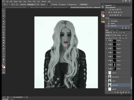134x100 pixels.
Task: Toggle lock transparent pixels in Layers panel
Action: point(109,38)
